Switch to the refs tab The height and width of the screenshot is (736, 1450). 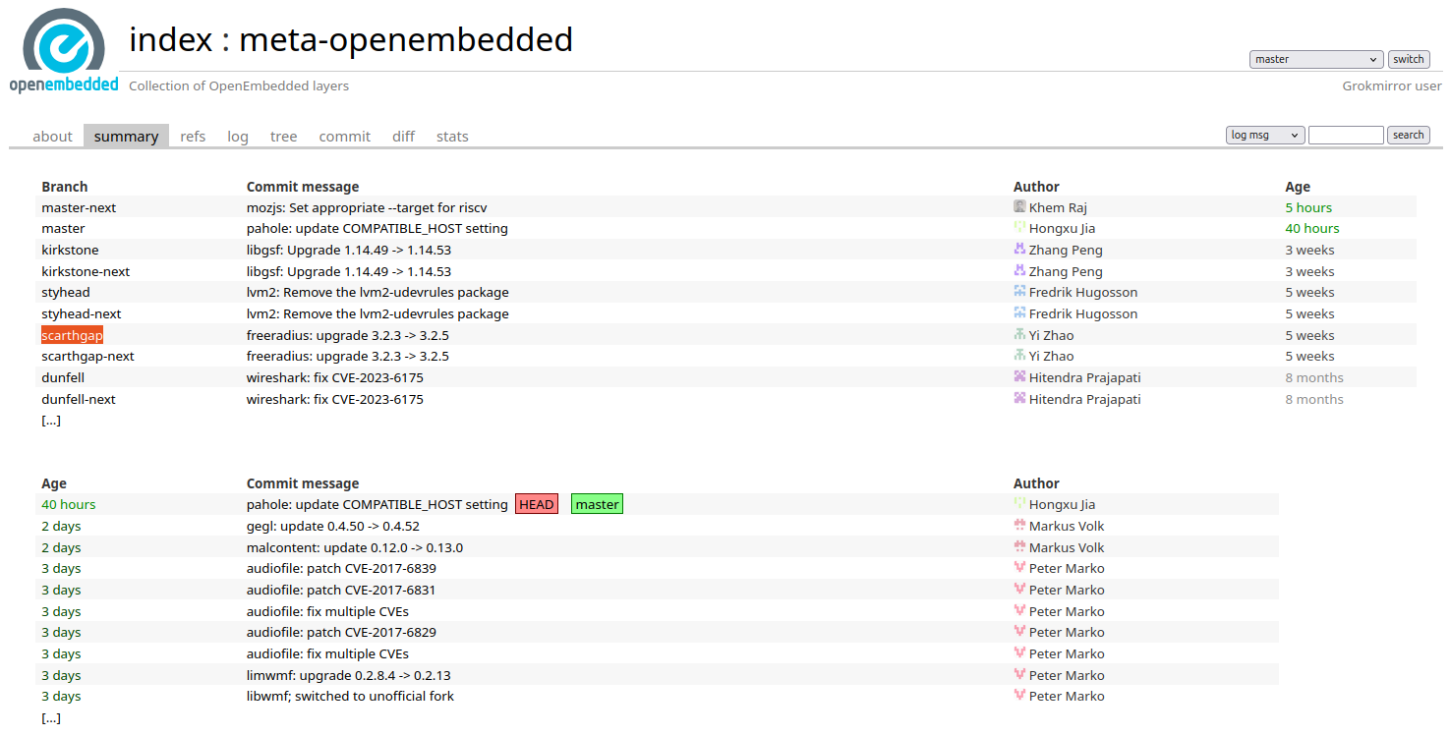tap(193, 136)
